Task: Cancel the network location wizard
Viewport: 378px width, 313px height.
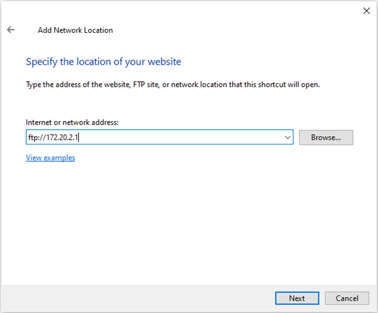Action: pos(347,298)
